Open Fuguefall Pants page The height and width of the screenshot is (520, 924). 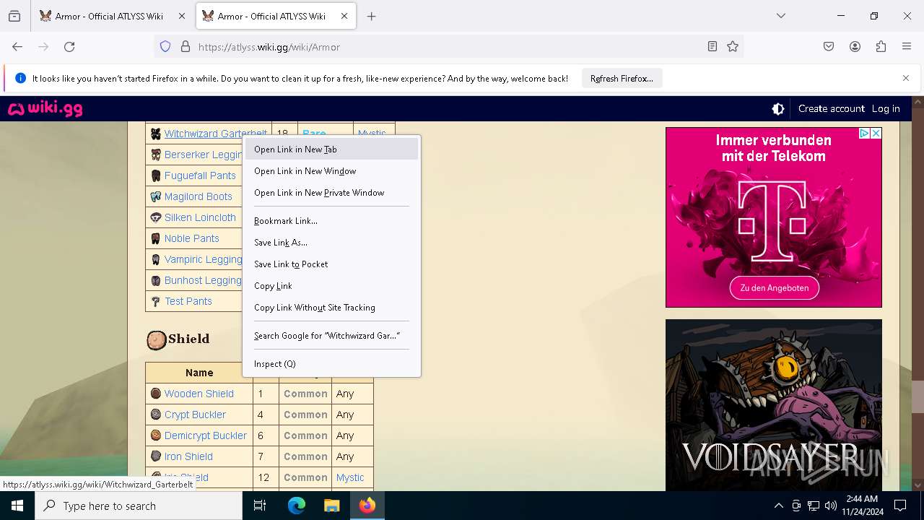click(x=200, y=175)
